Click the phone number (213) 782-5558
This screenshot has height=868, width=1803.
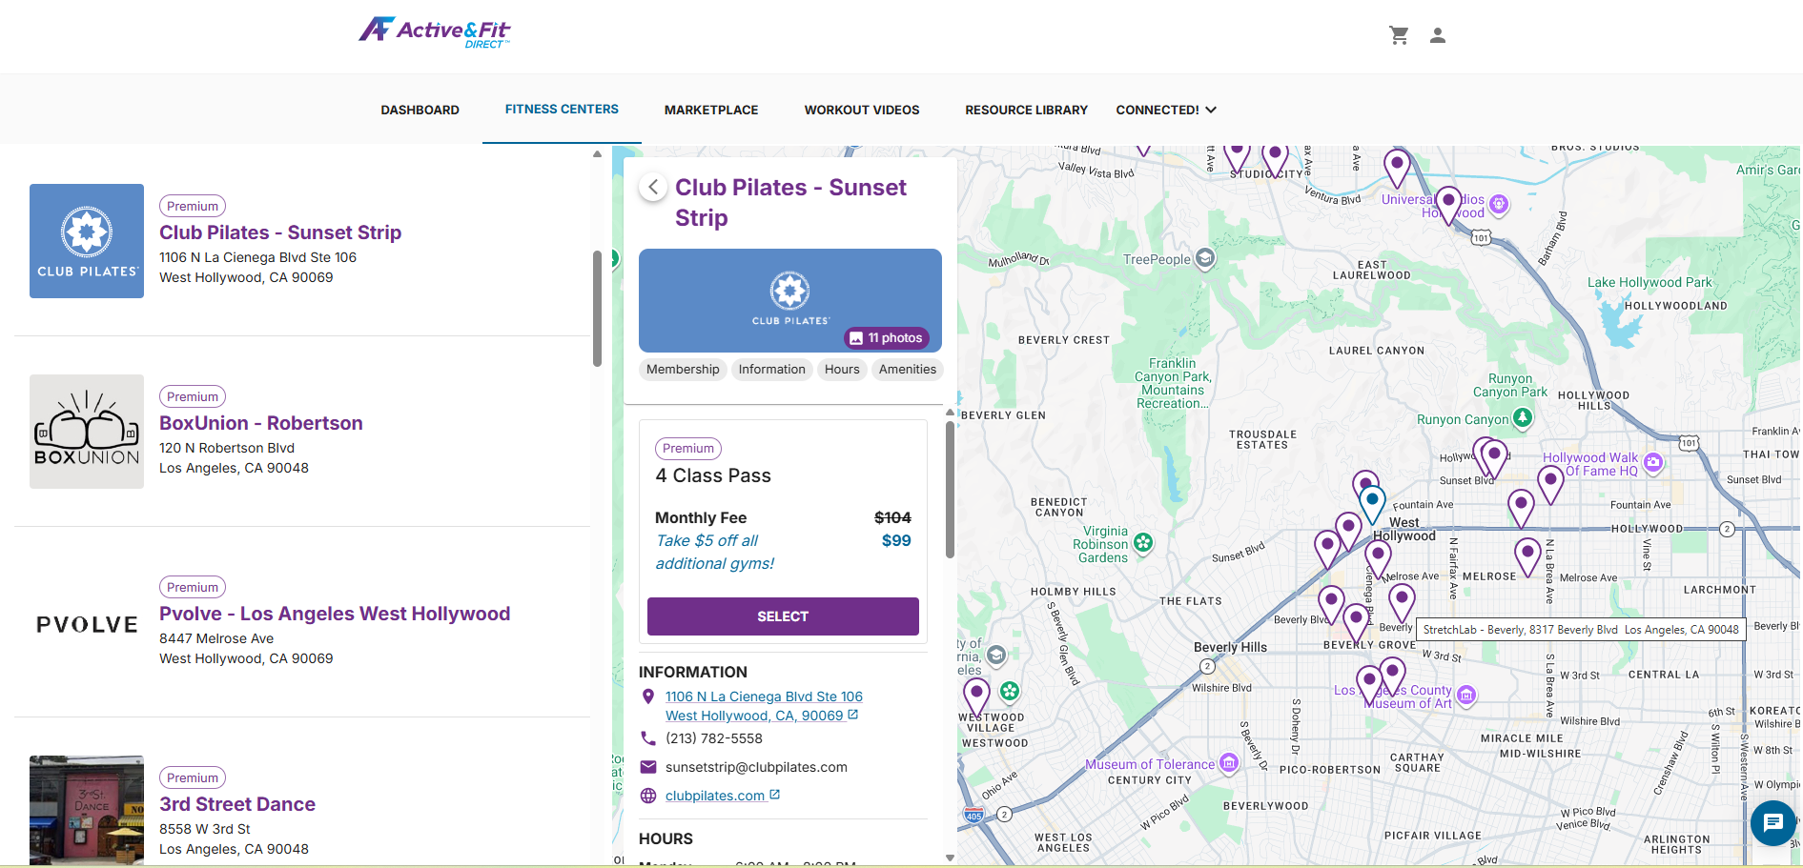[714, 738]
